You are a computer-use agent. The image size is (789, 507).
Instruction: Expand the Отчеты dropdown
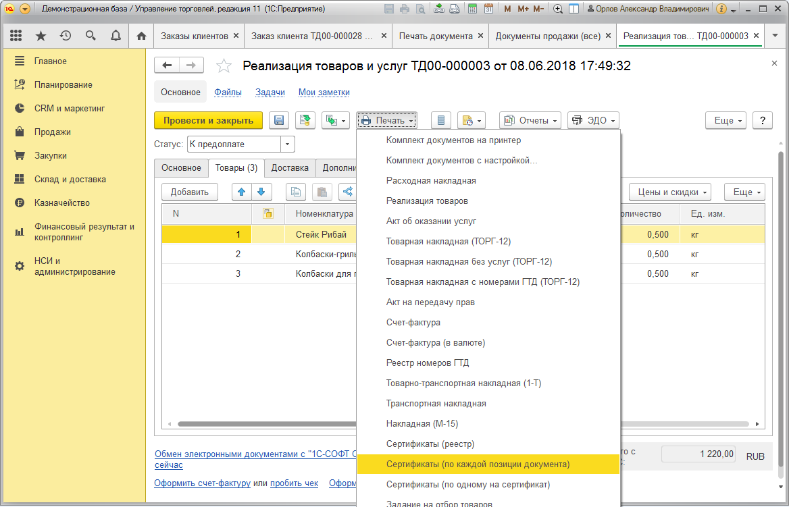pos(530,120)
